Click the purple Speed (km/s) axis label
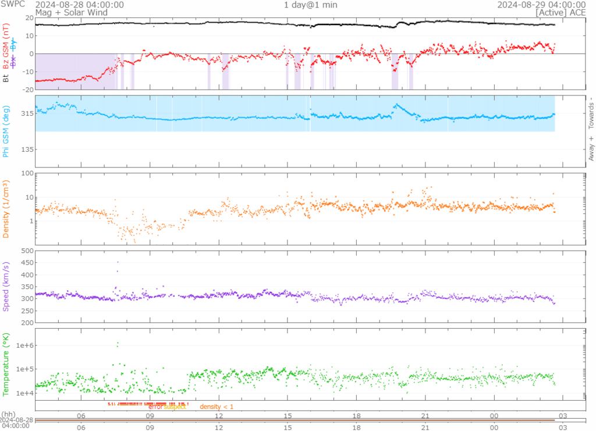This screenshot has height=431, width=596. [6, 286]
